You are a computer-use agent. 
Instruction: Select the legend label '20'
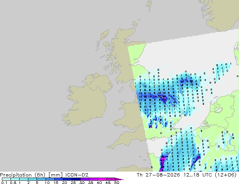[64, 182]
